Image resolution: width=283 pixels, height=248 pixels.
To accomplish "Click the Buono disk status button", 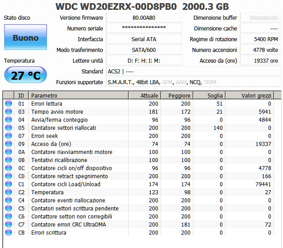I will click(x=26, y=37).
